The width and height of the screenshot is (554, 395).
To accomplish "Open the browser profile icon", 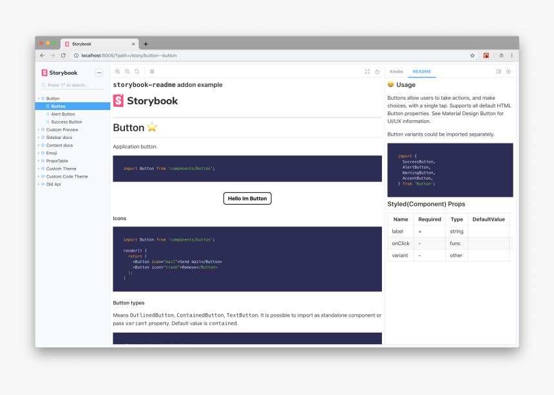I will pos(501,55).
